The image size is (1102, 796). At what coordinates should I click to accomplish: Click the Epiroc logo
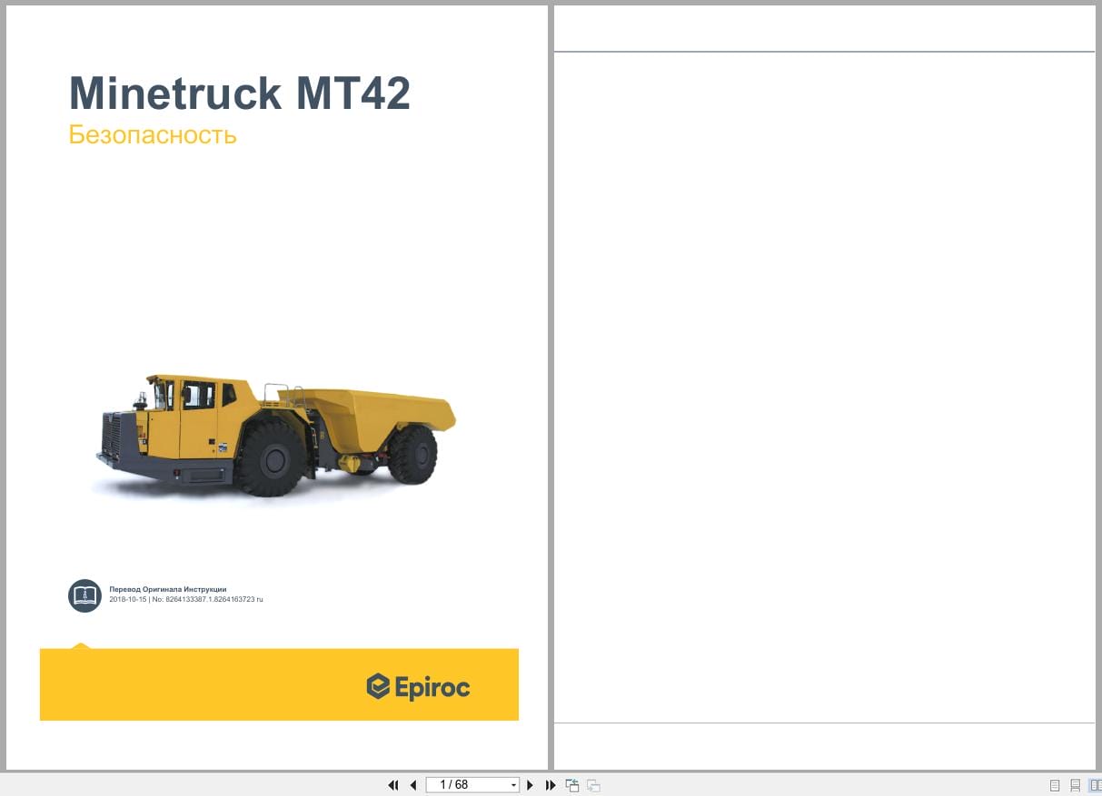418,686
